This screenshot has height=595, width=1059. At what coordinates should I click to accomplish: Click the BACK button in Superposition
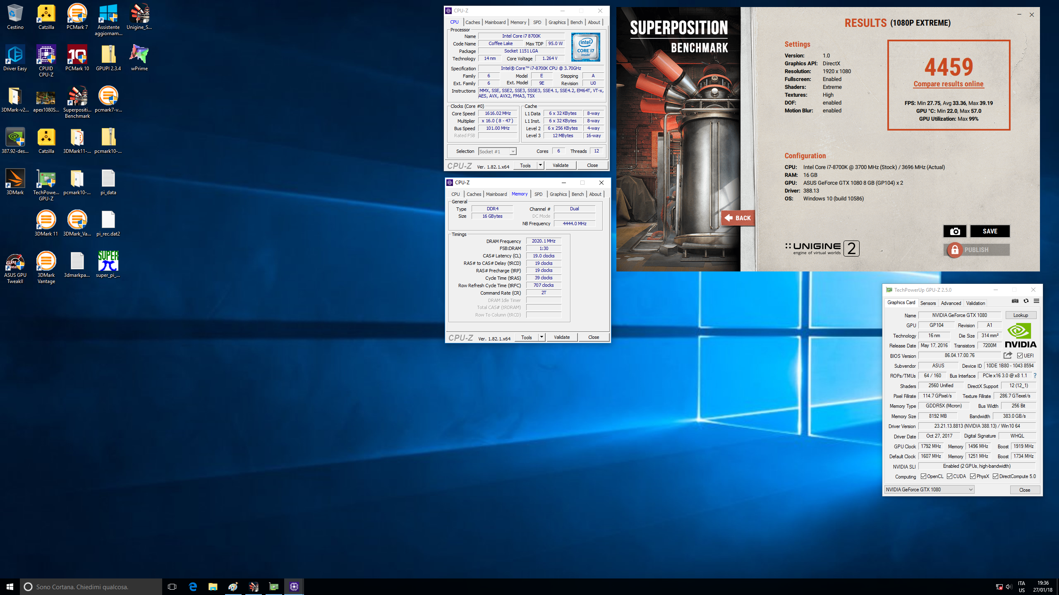click(x=738, y=218)
